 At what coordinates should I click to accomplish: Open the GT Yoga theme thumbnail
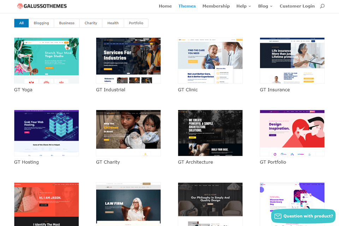(47, 60)
